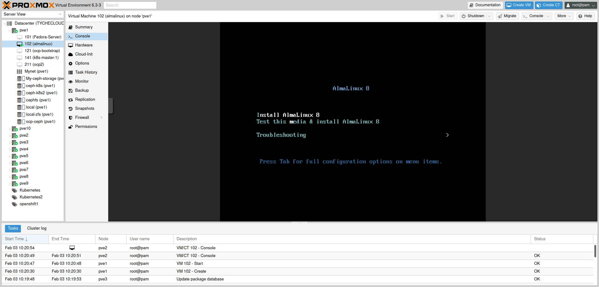Click the Create VM button
The width and height of the screenshot is (599, 287).
pos(519,5)
